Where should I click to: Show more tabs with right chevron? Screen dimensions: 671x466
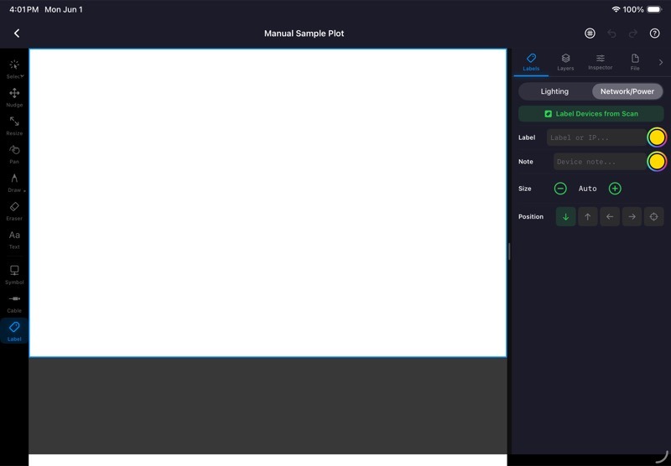tap(661, 62)
